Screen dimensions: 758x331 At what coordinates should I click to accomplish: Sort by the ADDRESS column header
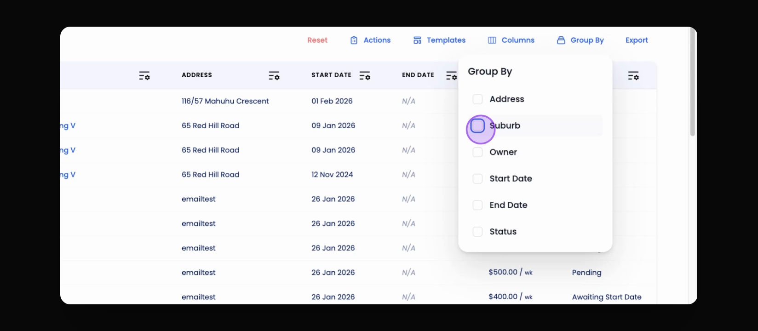197,75
